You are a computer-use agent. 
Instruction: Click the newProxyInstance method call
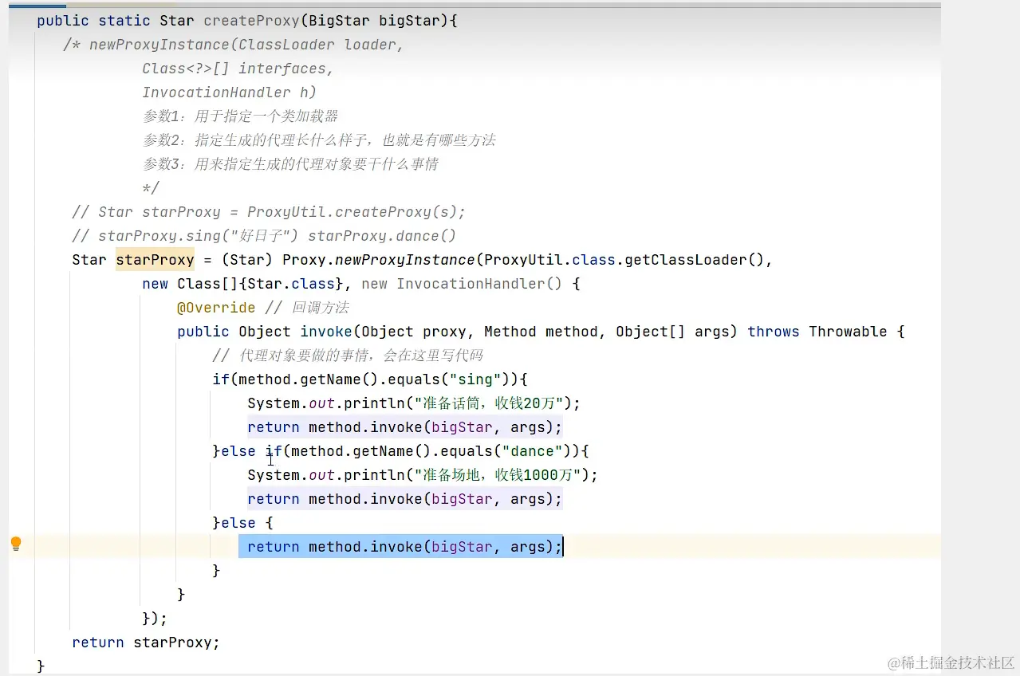click(404, 260)
